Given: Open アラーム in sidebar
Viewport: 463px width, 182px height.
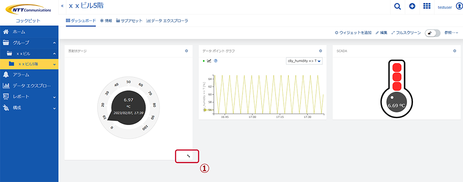Looking at the screenshot, I should click(x=29, y=75).
